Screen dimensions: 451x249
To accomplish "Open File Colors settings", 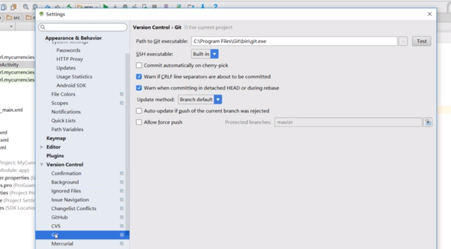I will click(x=63, y=94).
